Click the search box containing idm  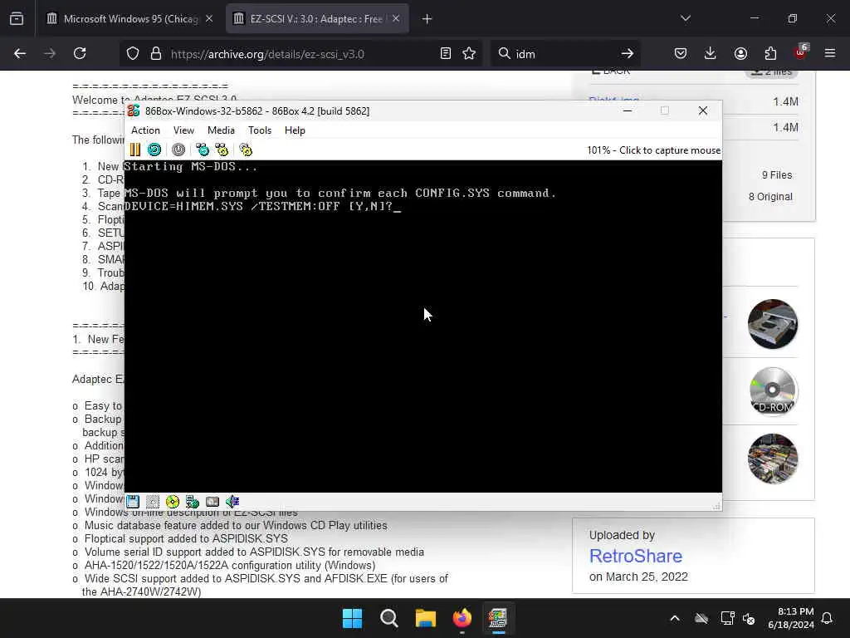564,54
